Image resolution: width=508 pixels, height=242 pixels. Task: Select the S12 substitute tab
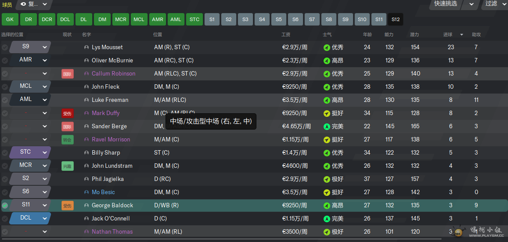[x=396, y=19]
